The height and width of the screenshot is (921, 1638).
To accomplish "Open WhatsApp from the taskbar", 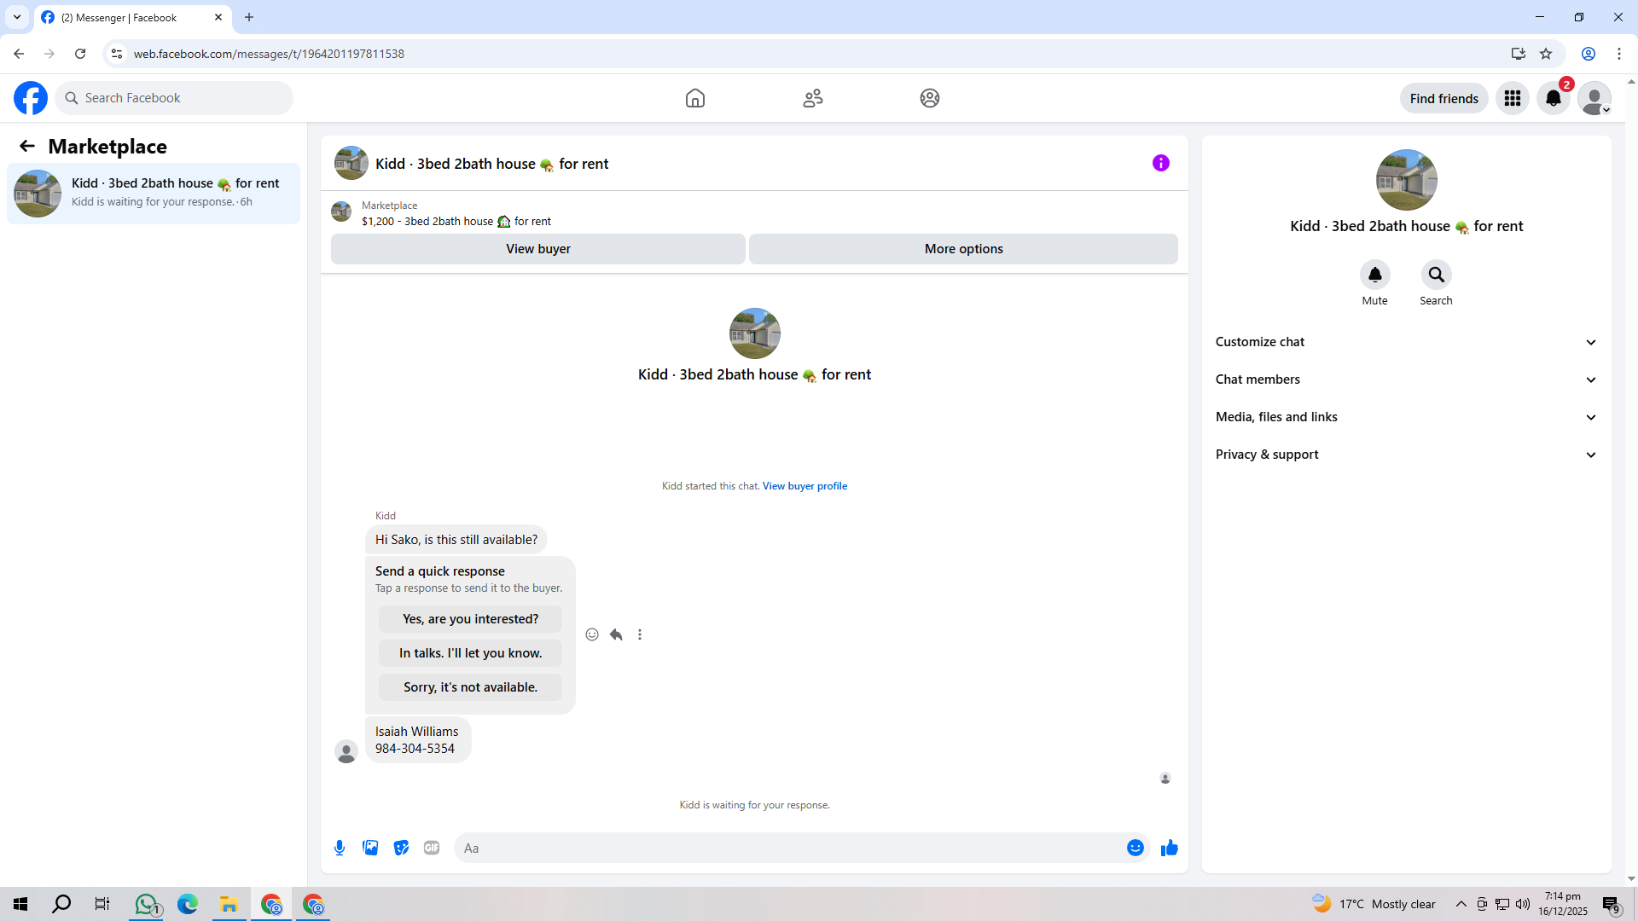I will coord(147,904).
